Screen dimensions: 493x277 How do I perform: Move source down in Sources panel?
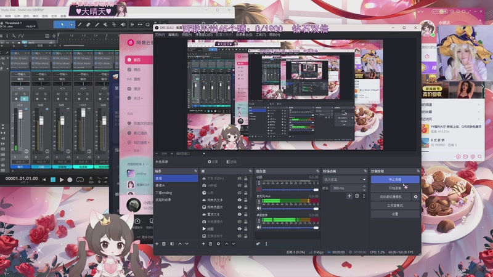(x=234, y=244)
